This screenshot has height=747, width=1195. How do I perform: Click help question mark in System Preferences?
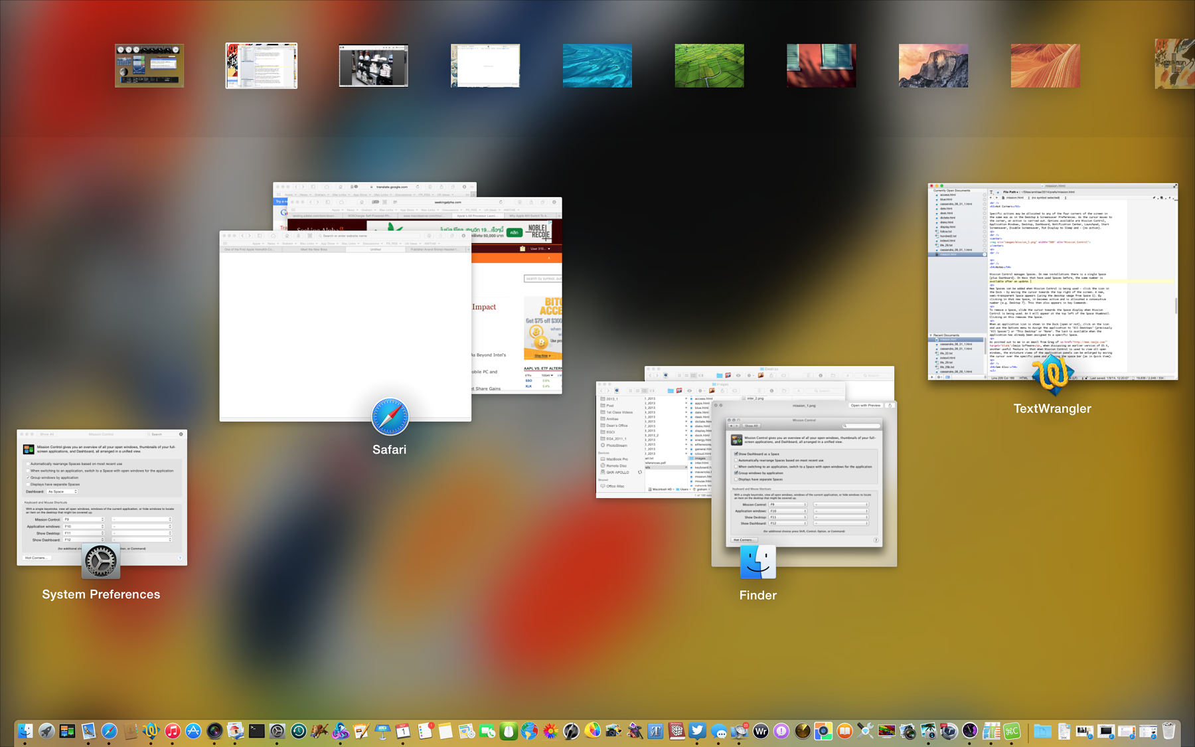pos(180,558)
